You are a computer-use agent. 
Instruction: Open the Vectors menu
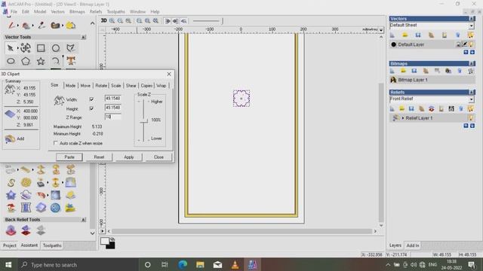point(57,12)
